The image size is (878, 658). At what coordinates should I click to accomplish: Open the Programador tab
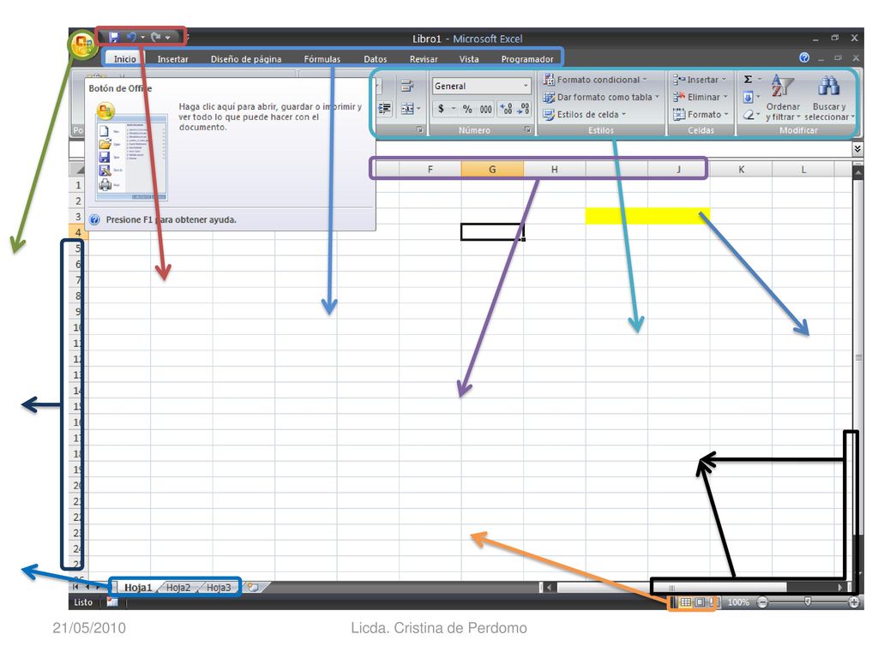click(527, 59)
